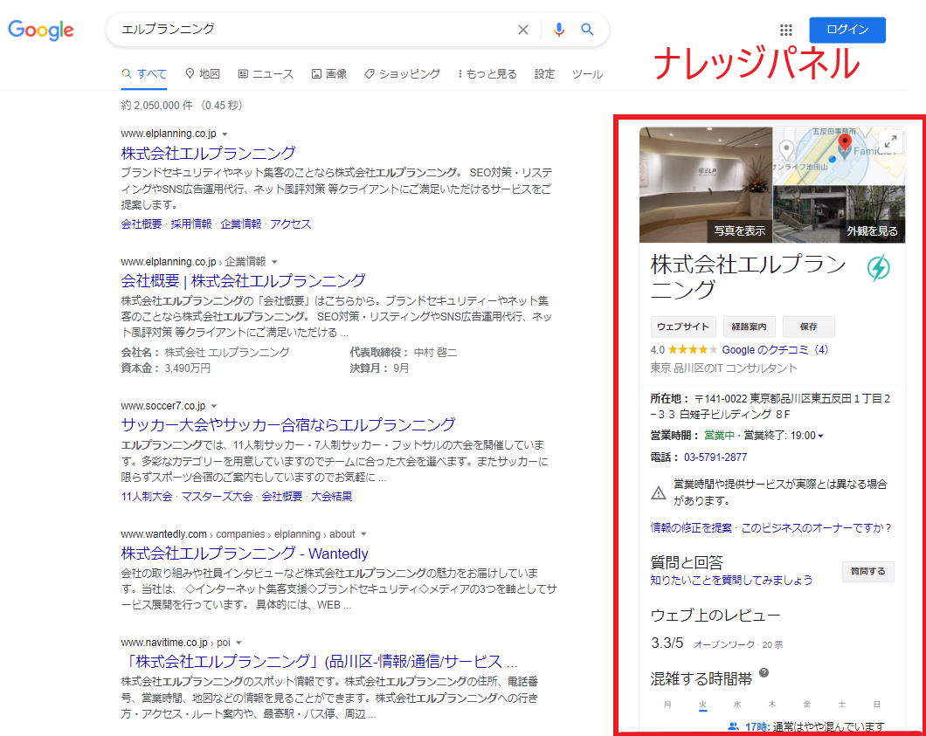Open the マスターズ大会 sitelink
The image size is (926, 736).
tap(217, 497)
